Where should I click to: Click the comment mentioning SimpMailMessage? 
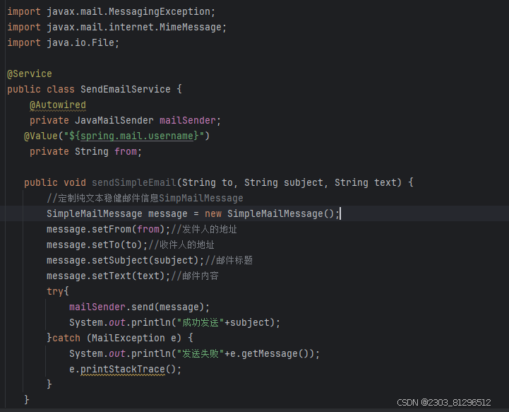click(145, 198)
